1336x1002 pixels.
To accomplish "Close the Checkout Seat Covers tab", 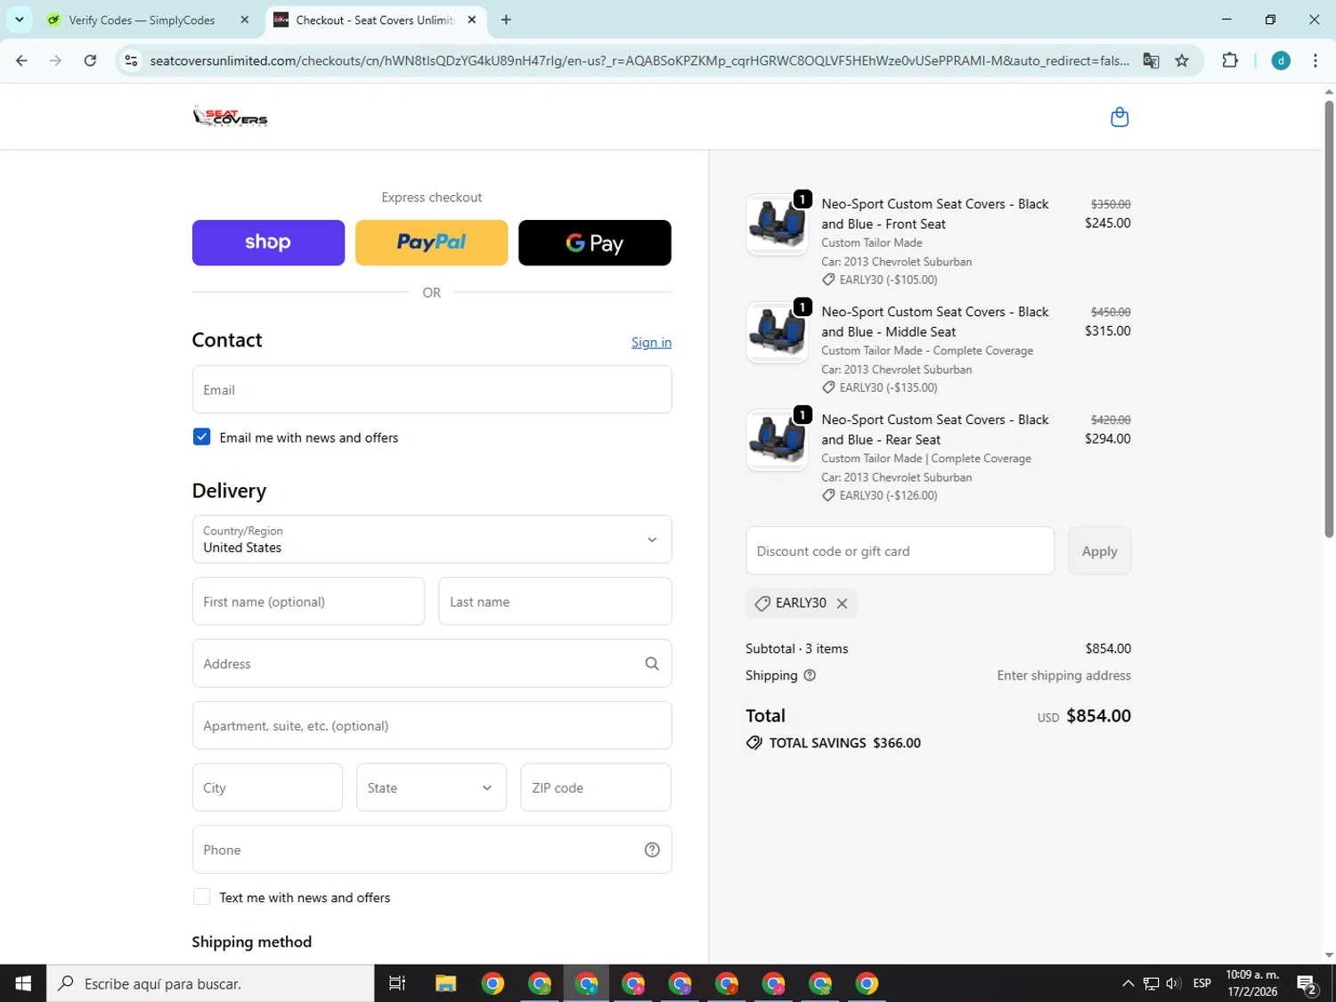I will tap(472, 20).
